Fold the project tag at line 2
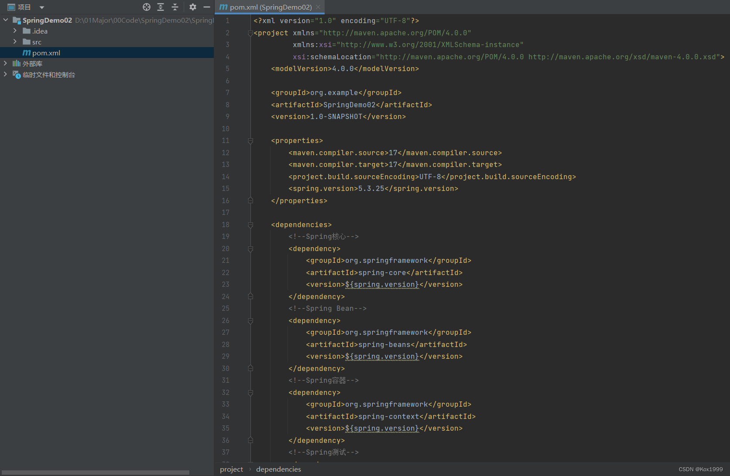 click(250, 33)
